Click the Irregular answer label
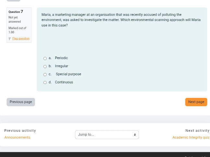210x157 pixels. coord(61,66)
